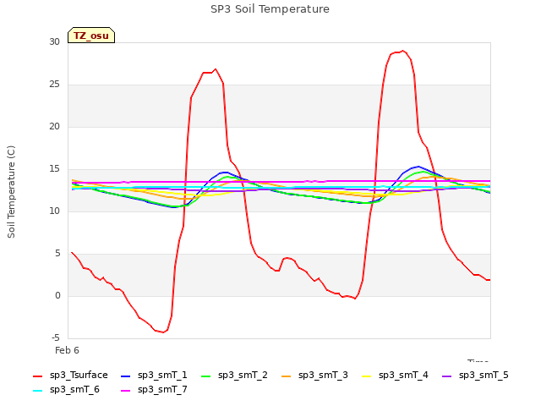
Task: Toggle the sp3_smT_3 legend entry
Action: click(x=314, y=376)
